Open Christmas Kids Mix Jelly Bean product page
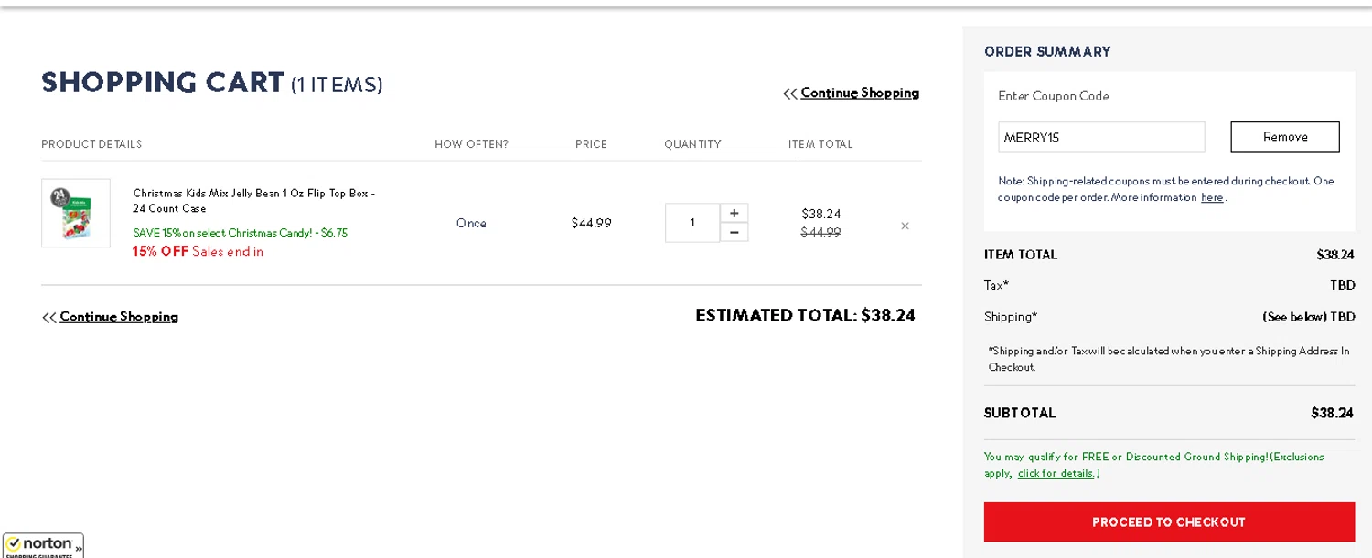1372x558 pixels. [x=253, y=201]
